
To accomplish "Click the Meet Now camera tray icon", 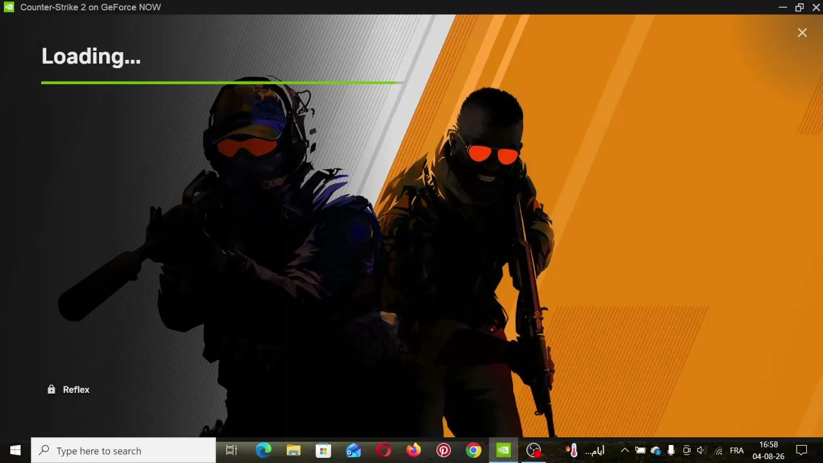I will [687, 451].
